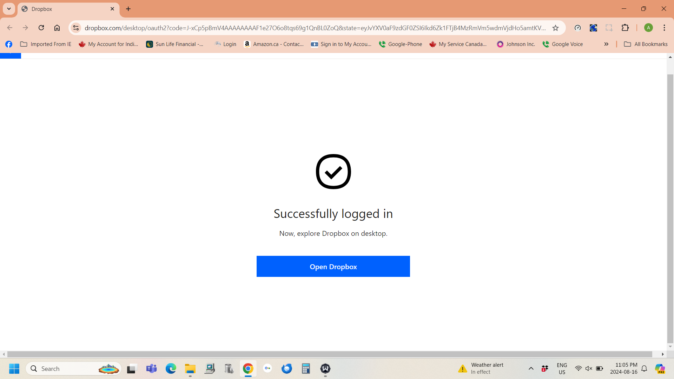Viewport: 674px width, 379px height.
Task: Click the horizontal scrollbar at page bottom
Action: pos(329,354)
